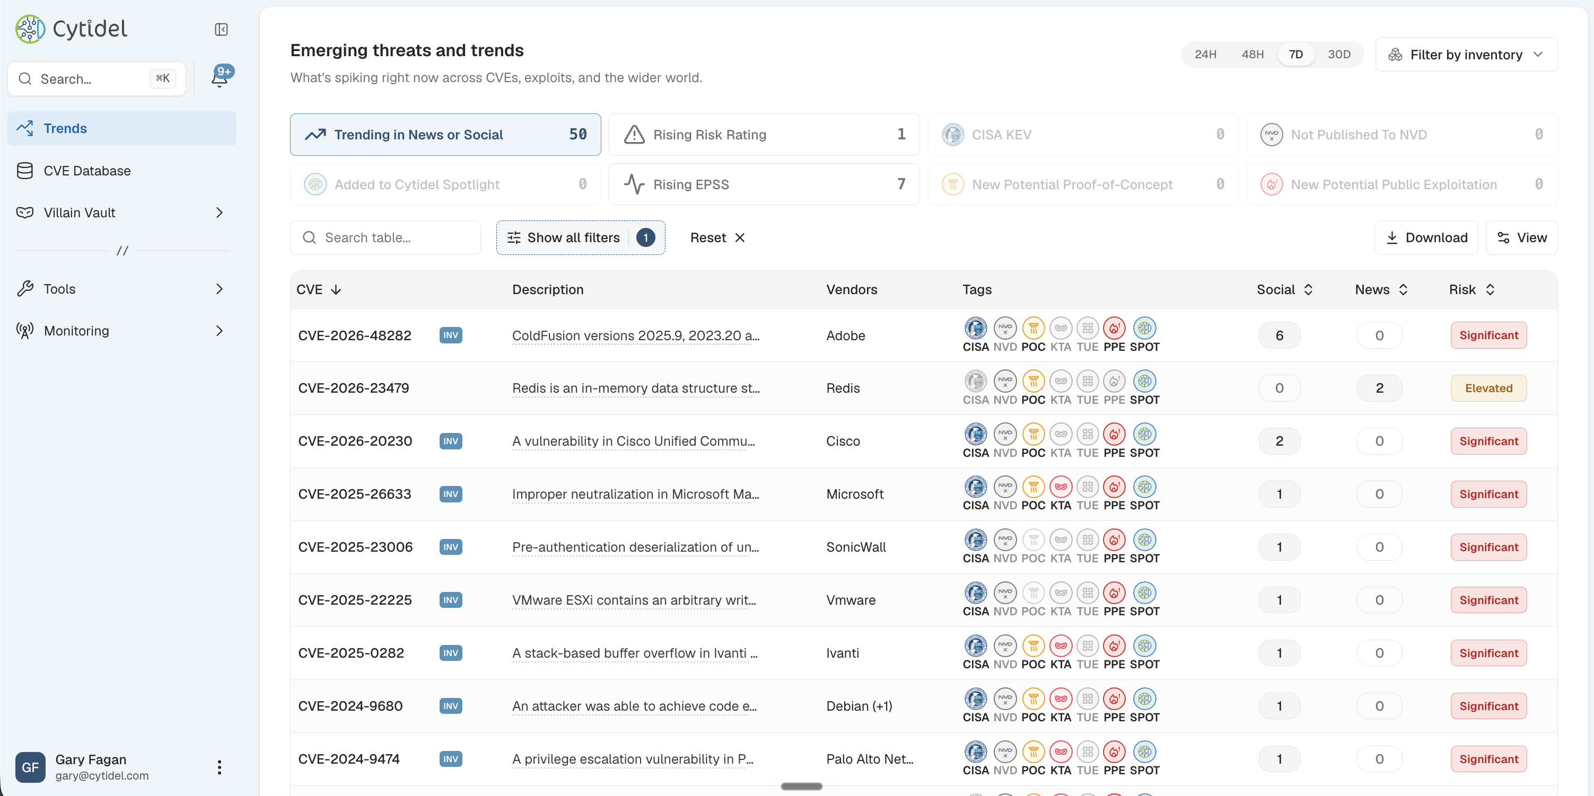
Task: Click the TUE tag icon for CVE-2025-0282
Action: (x=1088, y=645)
